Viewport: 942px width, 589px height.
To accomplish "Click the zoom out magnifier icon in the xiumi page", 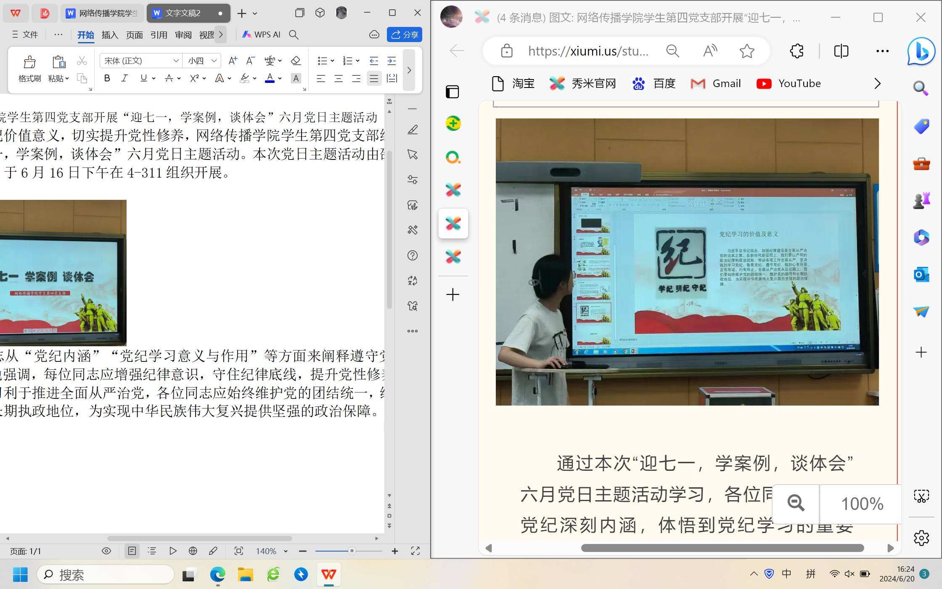I will tap(796, 503).
